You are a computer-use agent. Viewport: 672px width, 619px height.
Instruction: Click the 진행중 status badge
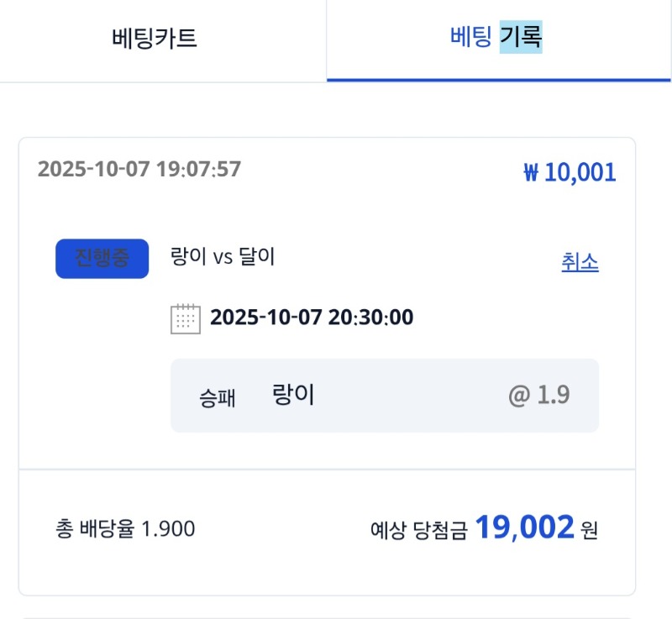pos(102,259)
